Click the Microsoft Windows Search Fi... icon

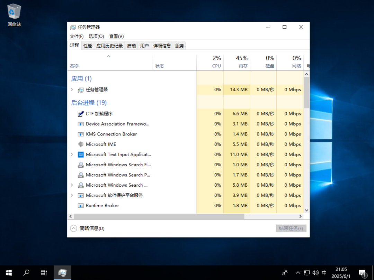(81, 165)
